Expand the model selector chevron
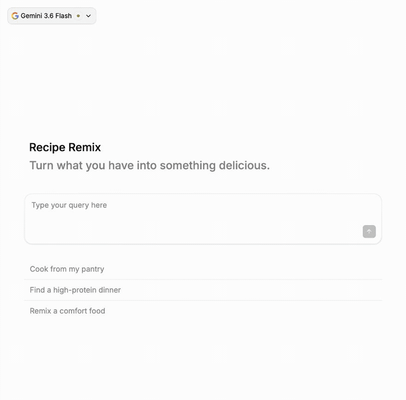 (x=88, y=16)
